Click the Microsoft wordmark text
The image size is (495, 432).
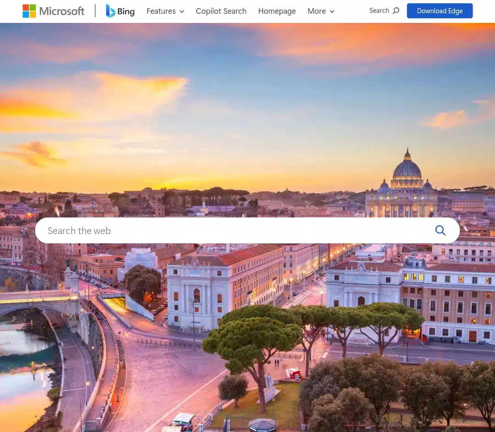(62, 11)
